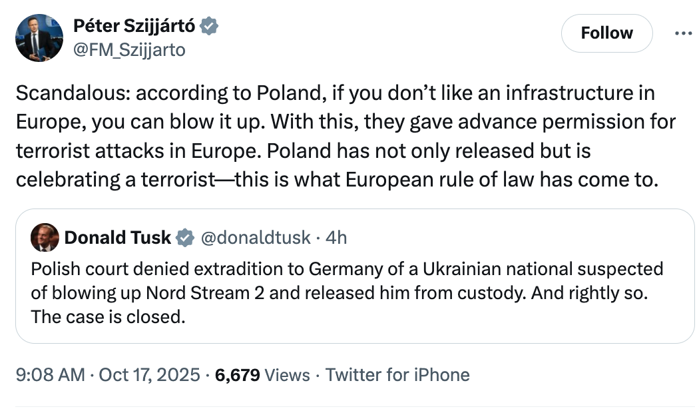Open Donald Tusk's avatar in the quoted tweet
Image resolution: width=699 pixels, height=409 pixels.
click(44, 237)
